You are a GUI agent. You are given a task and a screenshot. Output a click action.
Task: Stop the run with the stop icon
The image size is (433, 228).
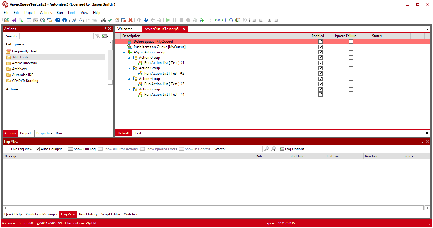click(x=182, y=20)
